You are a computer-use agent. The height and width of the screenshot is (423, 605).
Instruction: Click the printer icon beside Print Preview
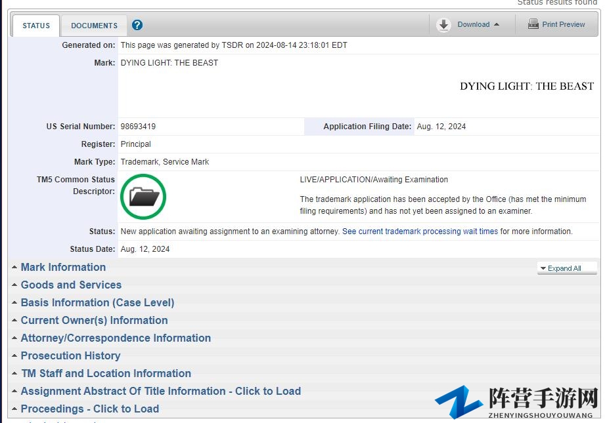click(533, 24)
